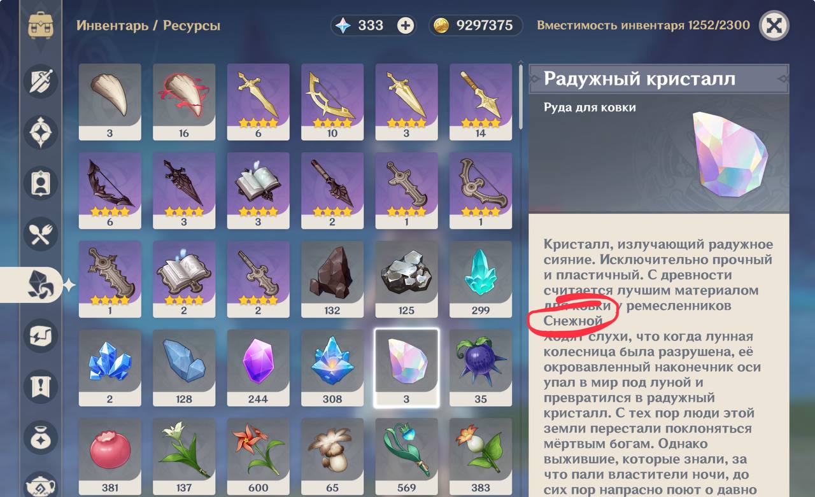The width and height of the screenshot is (815, 497).
Task: Open the Furnishings teapot tab
Action: click(x=41, y=485)
